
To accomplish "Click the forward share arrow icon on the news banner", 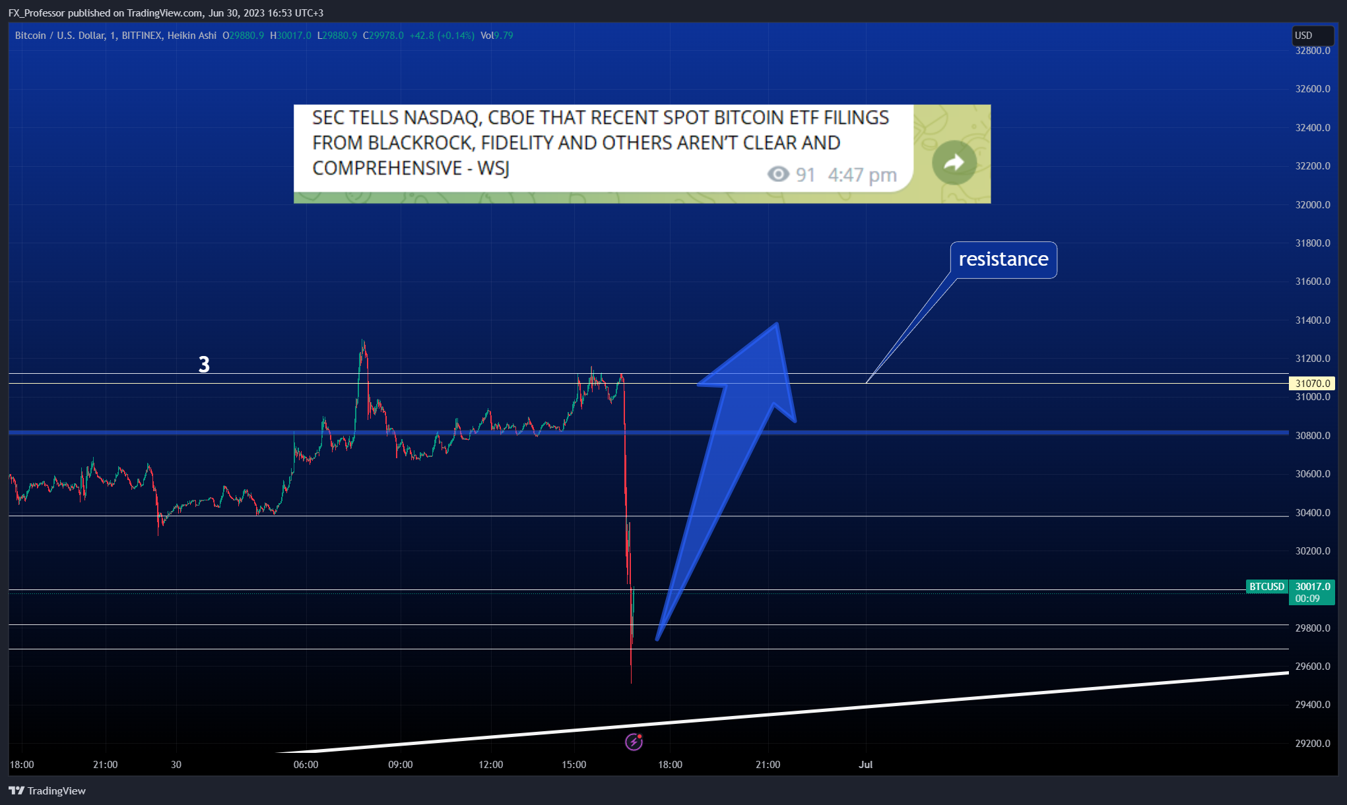I will tap(954, 162).
